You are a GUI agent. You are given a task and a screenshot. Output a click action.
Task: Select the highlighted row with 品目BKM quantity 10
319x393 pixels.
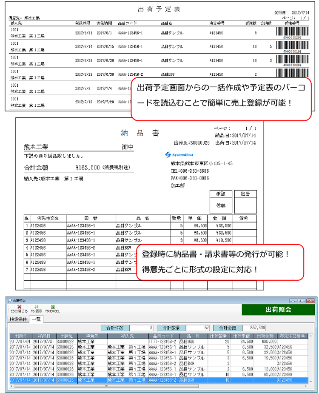(158, 380)
